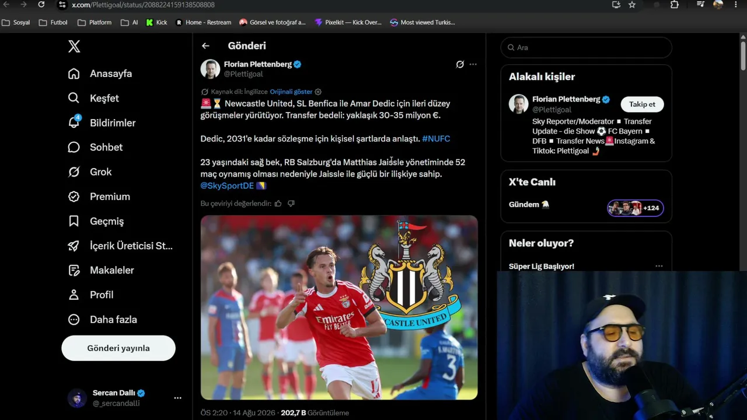Expand the Daha fazla menu

102,319
